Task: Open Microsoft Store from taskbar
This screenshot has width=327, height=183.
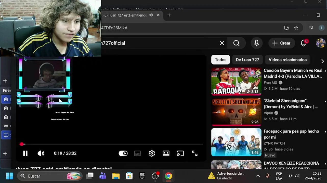Action: 129,176
